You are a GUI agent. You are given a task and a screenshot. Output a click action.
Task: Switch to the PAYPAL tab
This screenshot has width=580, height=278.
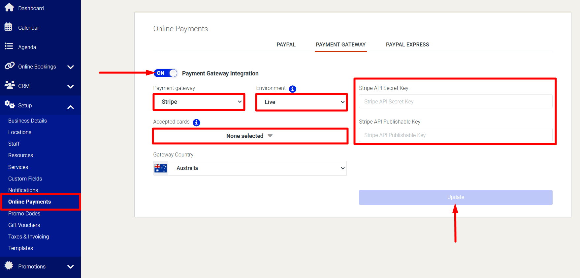pos(286,44)
